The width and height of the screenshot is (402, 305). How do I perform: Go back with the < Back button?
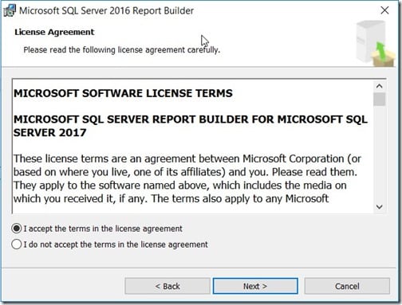(167, 286)
